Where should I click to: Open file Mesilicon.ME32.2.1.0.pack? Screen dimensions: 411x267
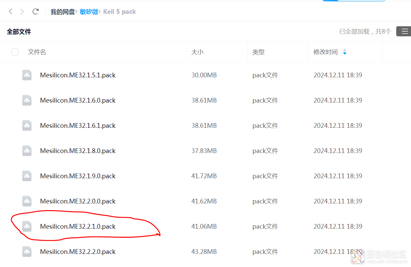pyautogui.click(x=78, y=226)
